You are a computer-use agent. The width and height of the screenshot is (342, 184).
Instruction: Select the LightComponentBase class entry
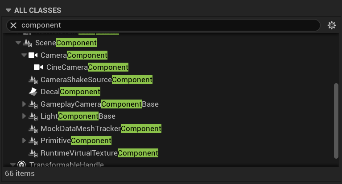(x=78, y=116)
